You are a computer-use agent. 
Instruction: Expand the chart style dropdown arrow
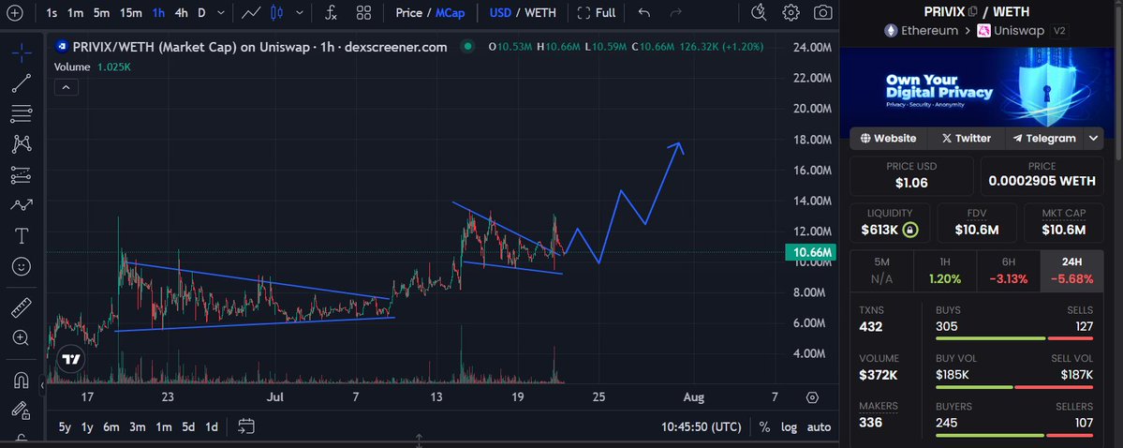[300, 13]
